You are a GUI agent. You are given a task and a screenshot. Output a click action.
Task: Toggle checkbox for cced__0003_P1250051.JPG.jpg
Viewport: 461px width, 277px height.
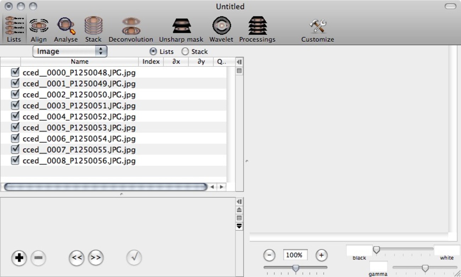[15, 105]
